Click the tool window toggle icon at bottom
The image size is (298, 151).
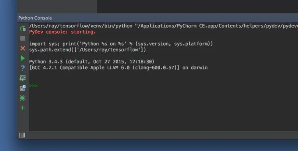pyautogui.click(x=22, y=135)
